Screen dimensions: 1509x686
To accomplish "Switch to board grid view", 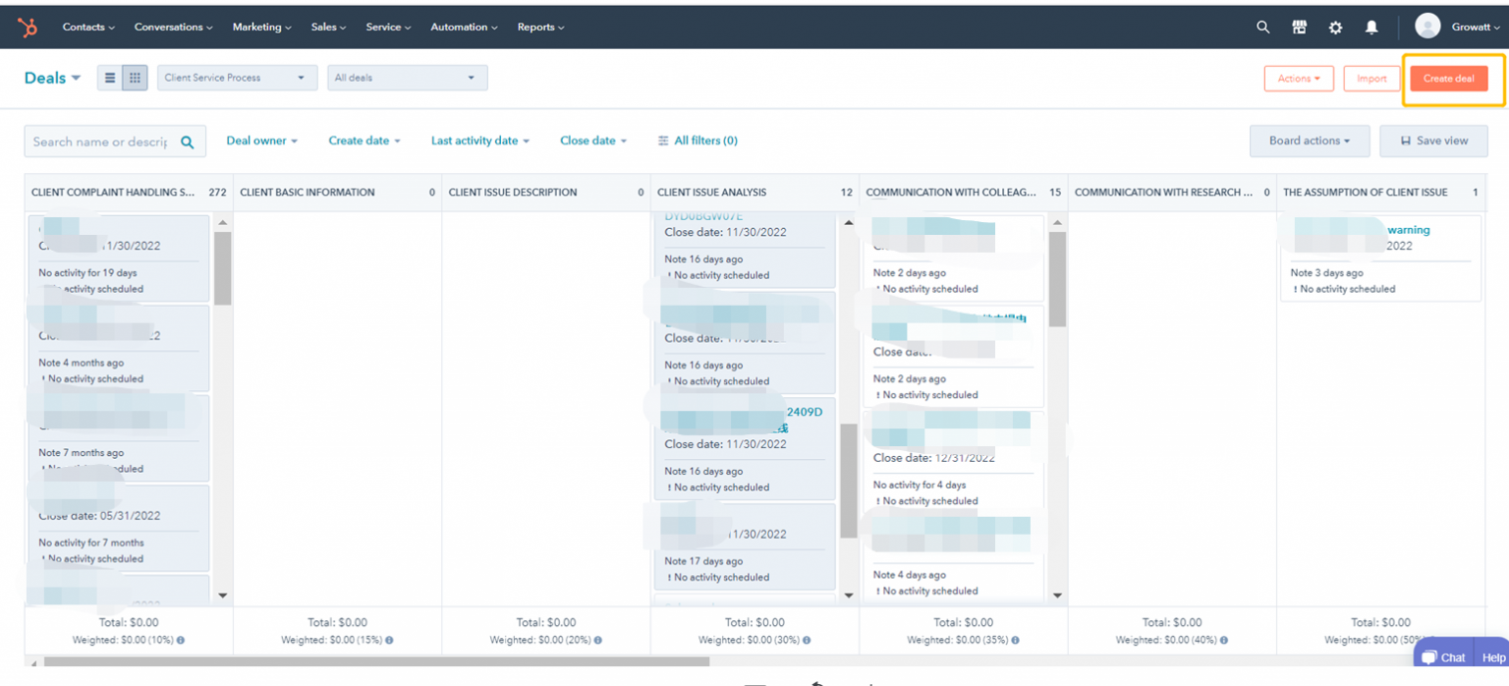I will coord(135,78).
